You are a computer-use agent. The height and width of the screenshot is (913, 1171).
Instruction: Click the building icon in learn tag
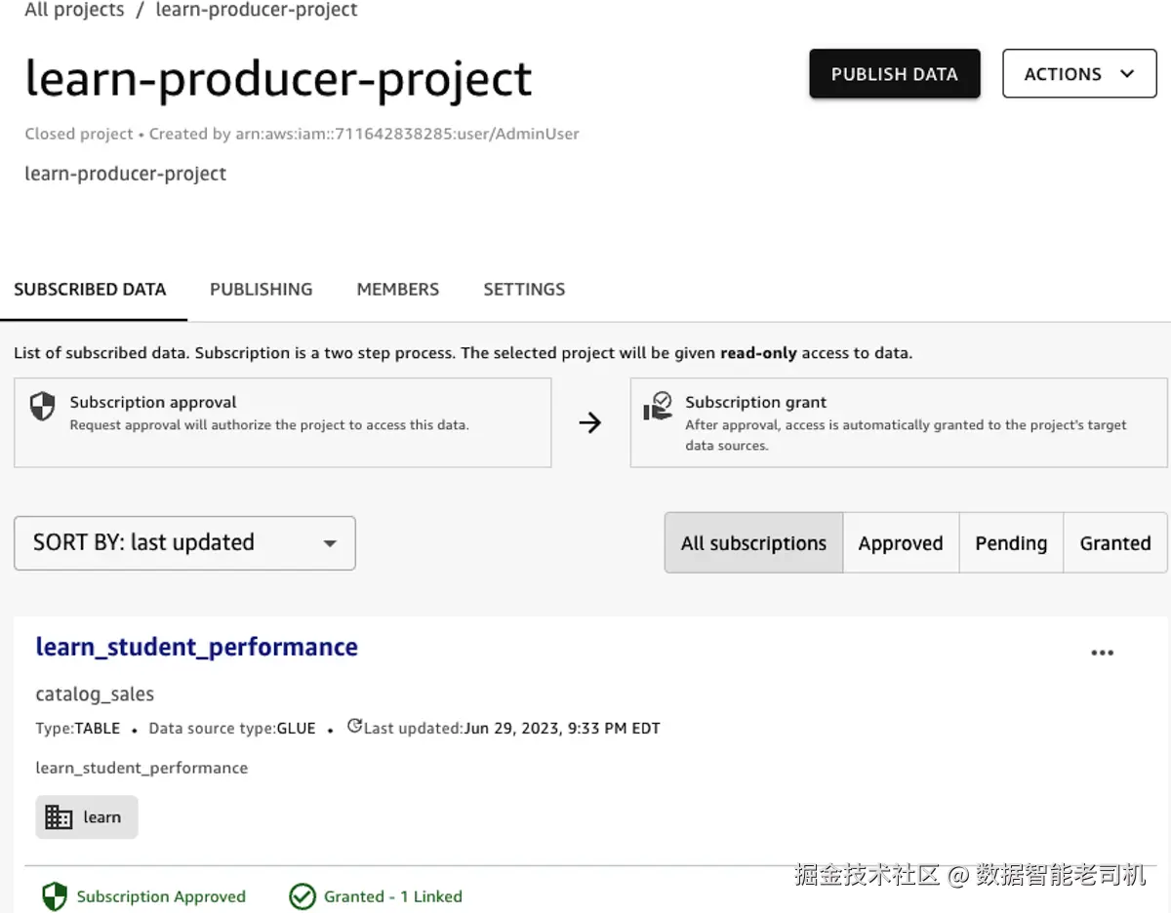tap(60, 817)
